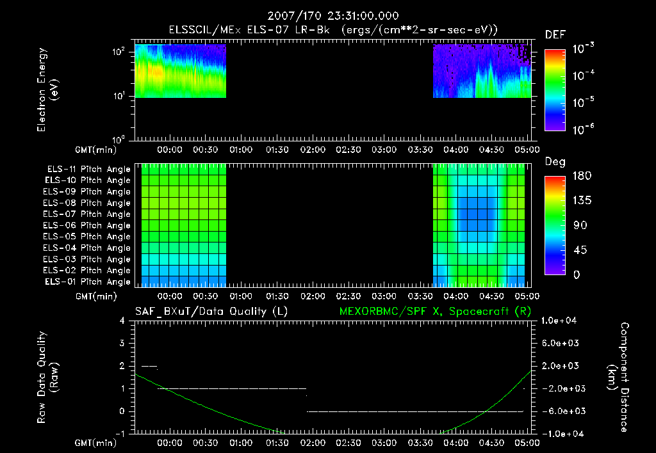Click the timestamp title 2007/170 23:31:00.000
The image size is (656, 453).
click(x=333, y=16)
